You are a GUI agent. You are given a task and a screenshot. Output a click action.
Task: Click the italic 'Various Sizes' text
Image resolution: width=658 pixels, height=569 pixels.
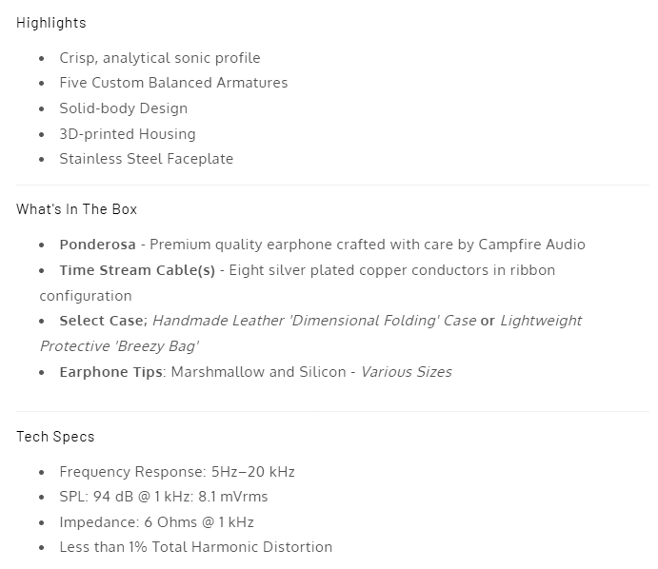(407, 372)
